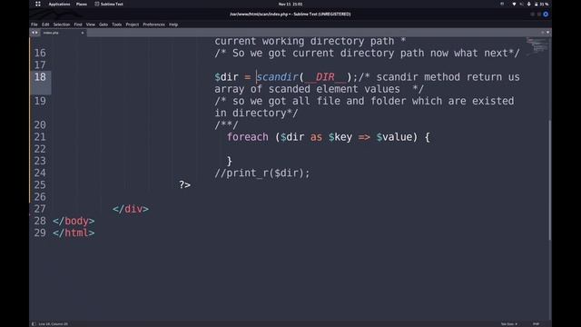Open the Preferences menu
Screen dimensions: 581x327
pyautogui.click(x=153, y=25)
